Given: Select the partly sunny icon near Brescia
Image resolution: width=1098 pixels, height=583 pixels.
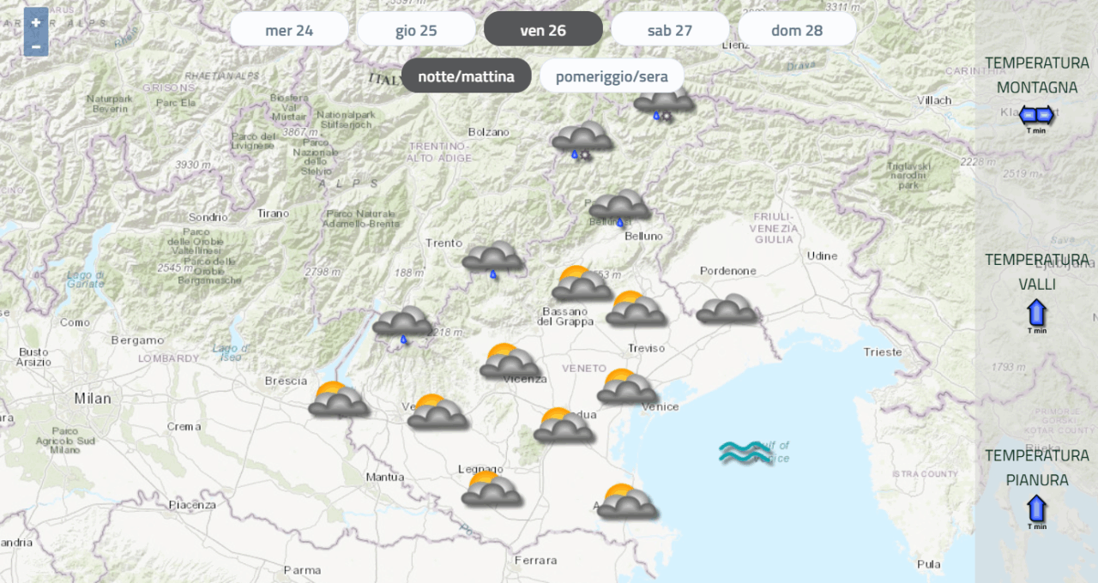Looking at the screenshot, I should [x=339, y=400].
